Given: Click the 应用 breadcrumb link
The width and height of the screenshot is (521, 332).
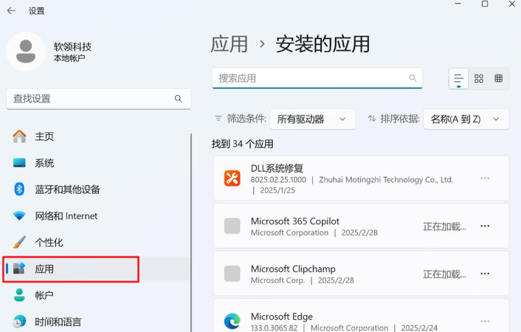Looking at the screenshot, I should [229, 44].
